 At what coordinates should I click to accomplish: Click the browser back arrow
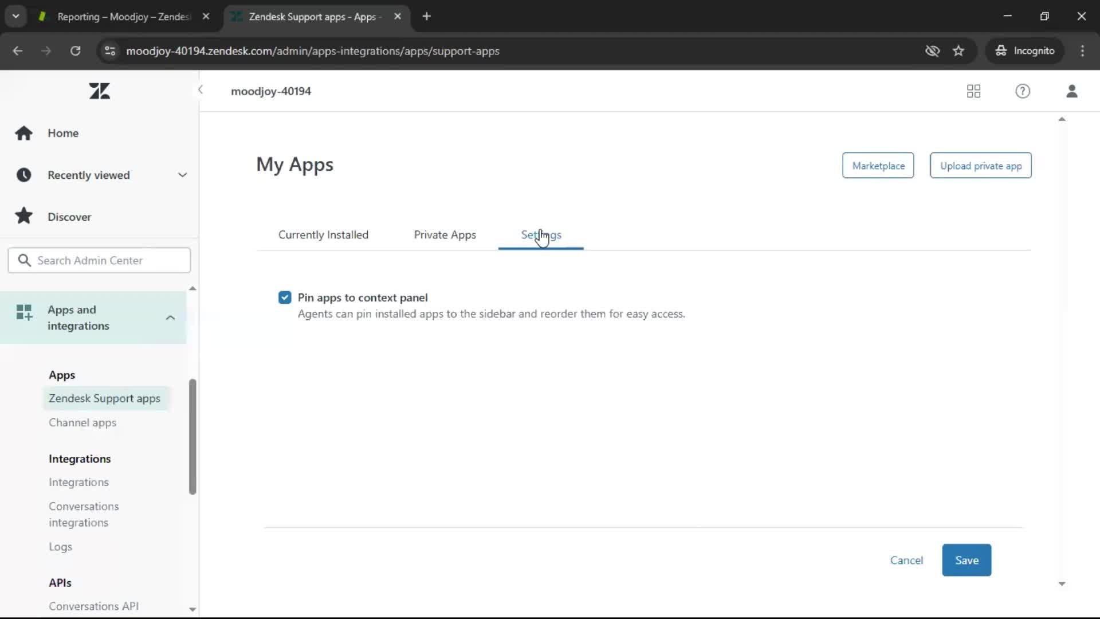click(18, 51)
